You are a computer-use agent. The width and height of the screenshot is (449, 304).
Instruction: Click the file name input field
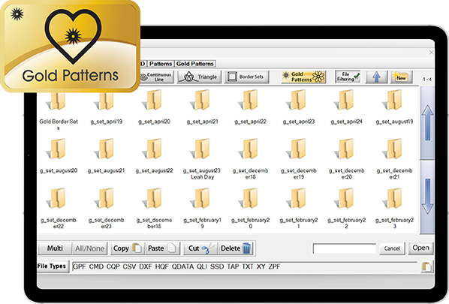coord(345,248)
